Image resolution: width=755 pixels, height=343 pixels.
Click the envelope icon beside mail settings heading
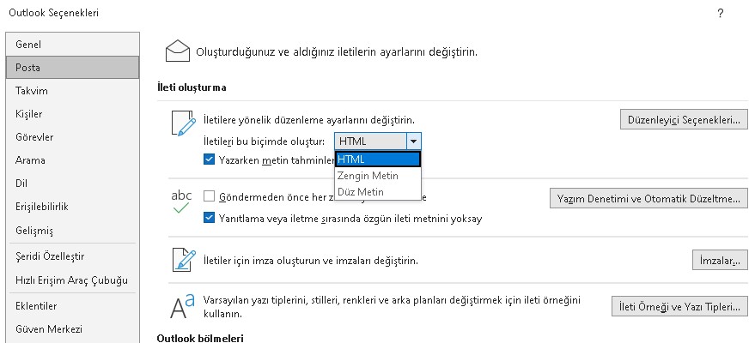tap(178, 51)
